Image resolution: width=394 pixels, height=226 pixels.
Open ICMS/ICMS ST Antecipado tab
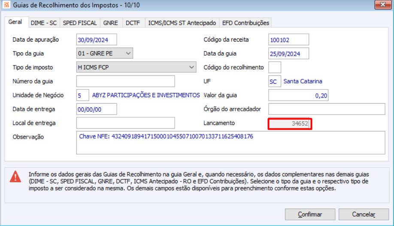pyautogui.click(x=182, y=23)
